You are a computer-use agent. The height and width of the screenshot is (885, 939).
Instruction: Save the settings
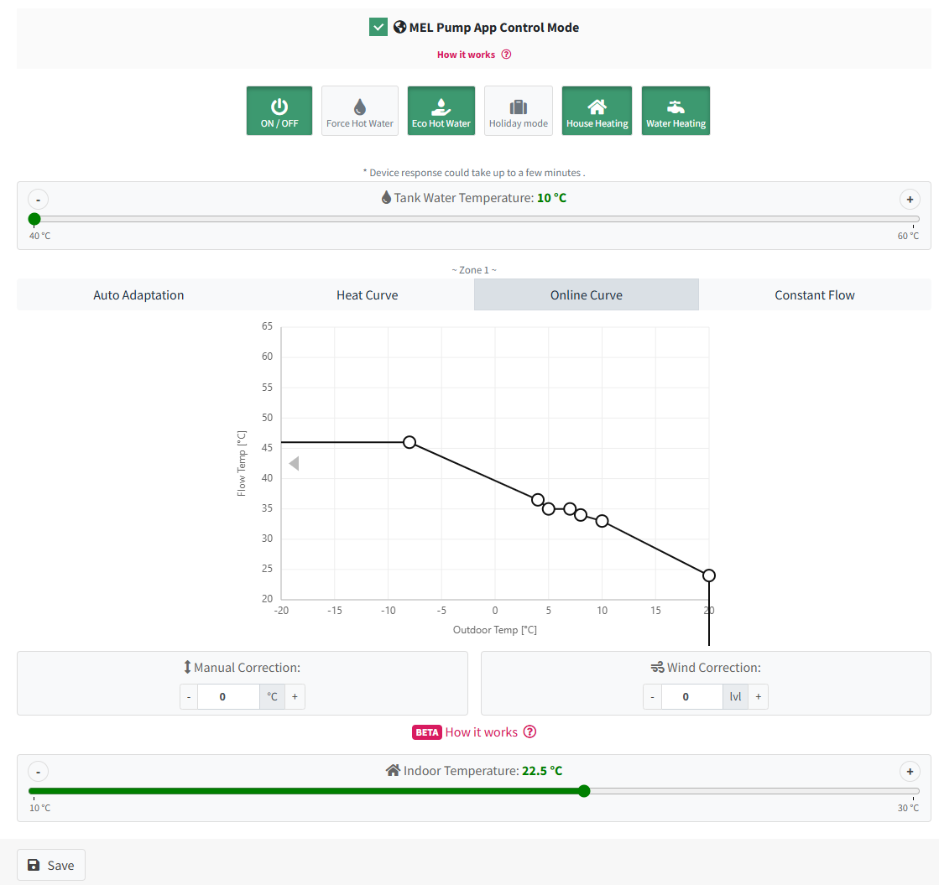tap(51, 865)
